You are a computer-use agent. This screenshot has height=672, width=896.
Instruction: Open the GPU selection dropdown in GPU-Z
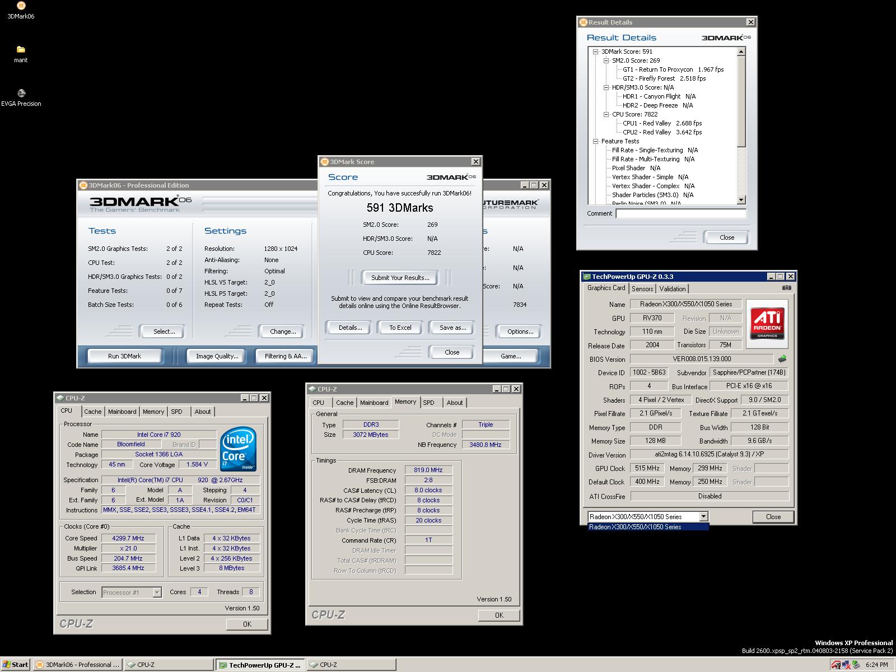tap(703, 516)
